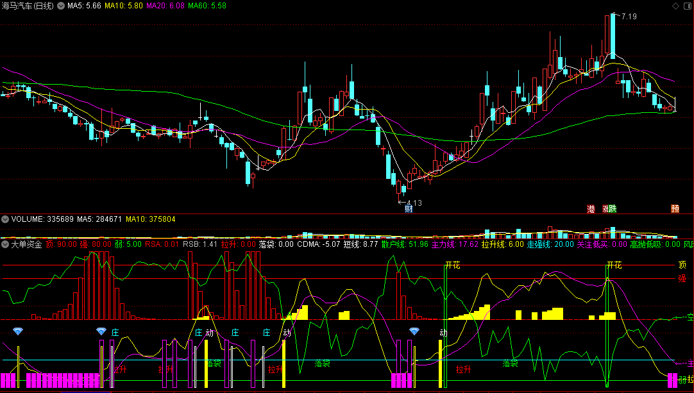Click the 4.13 low price label
Viewport: 694px width, 393px height.
point(414,203)
